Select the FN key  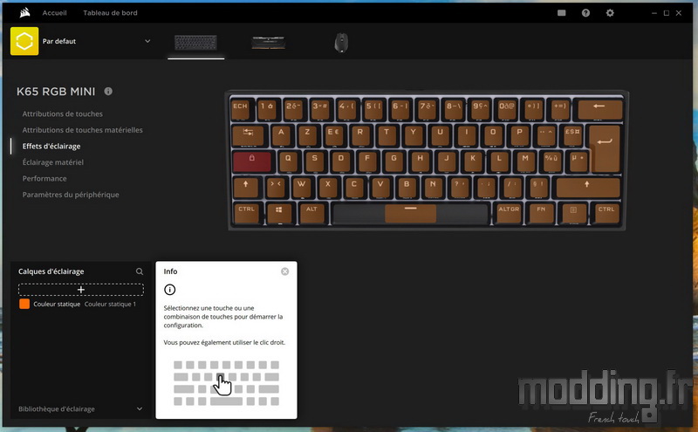tap(541, 213)
